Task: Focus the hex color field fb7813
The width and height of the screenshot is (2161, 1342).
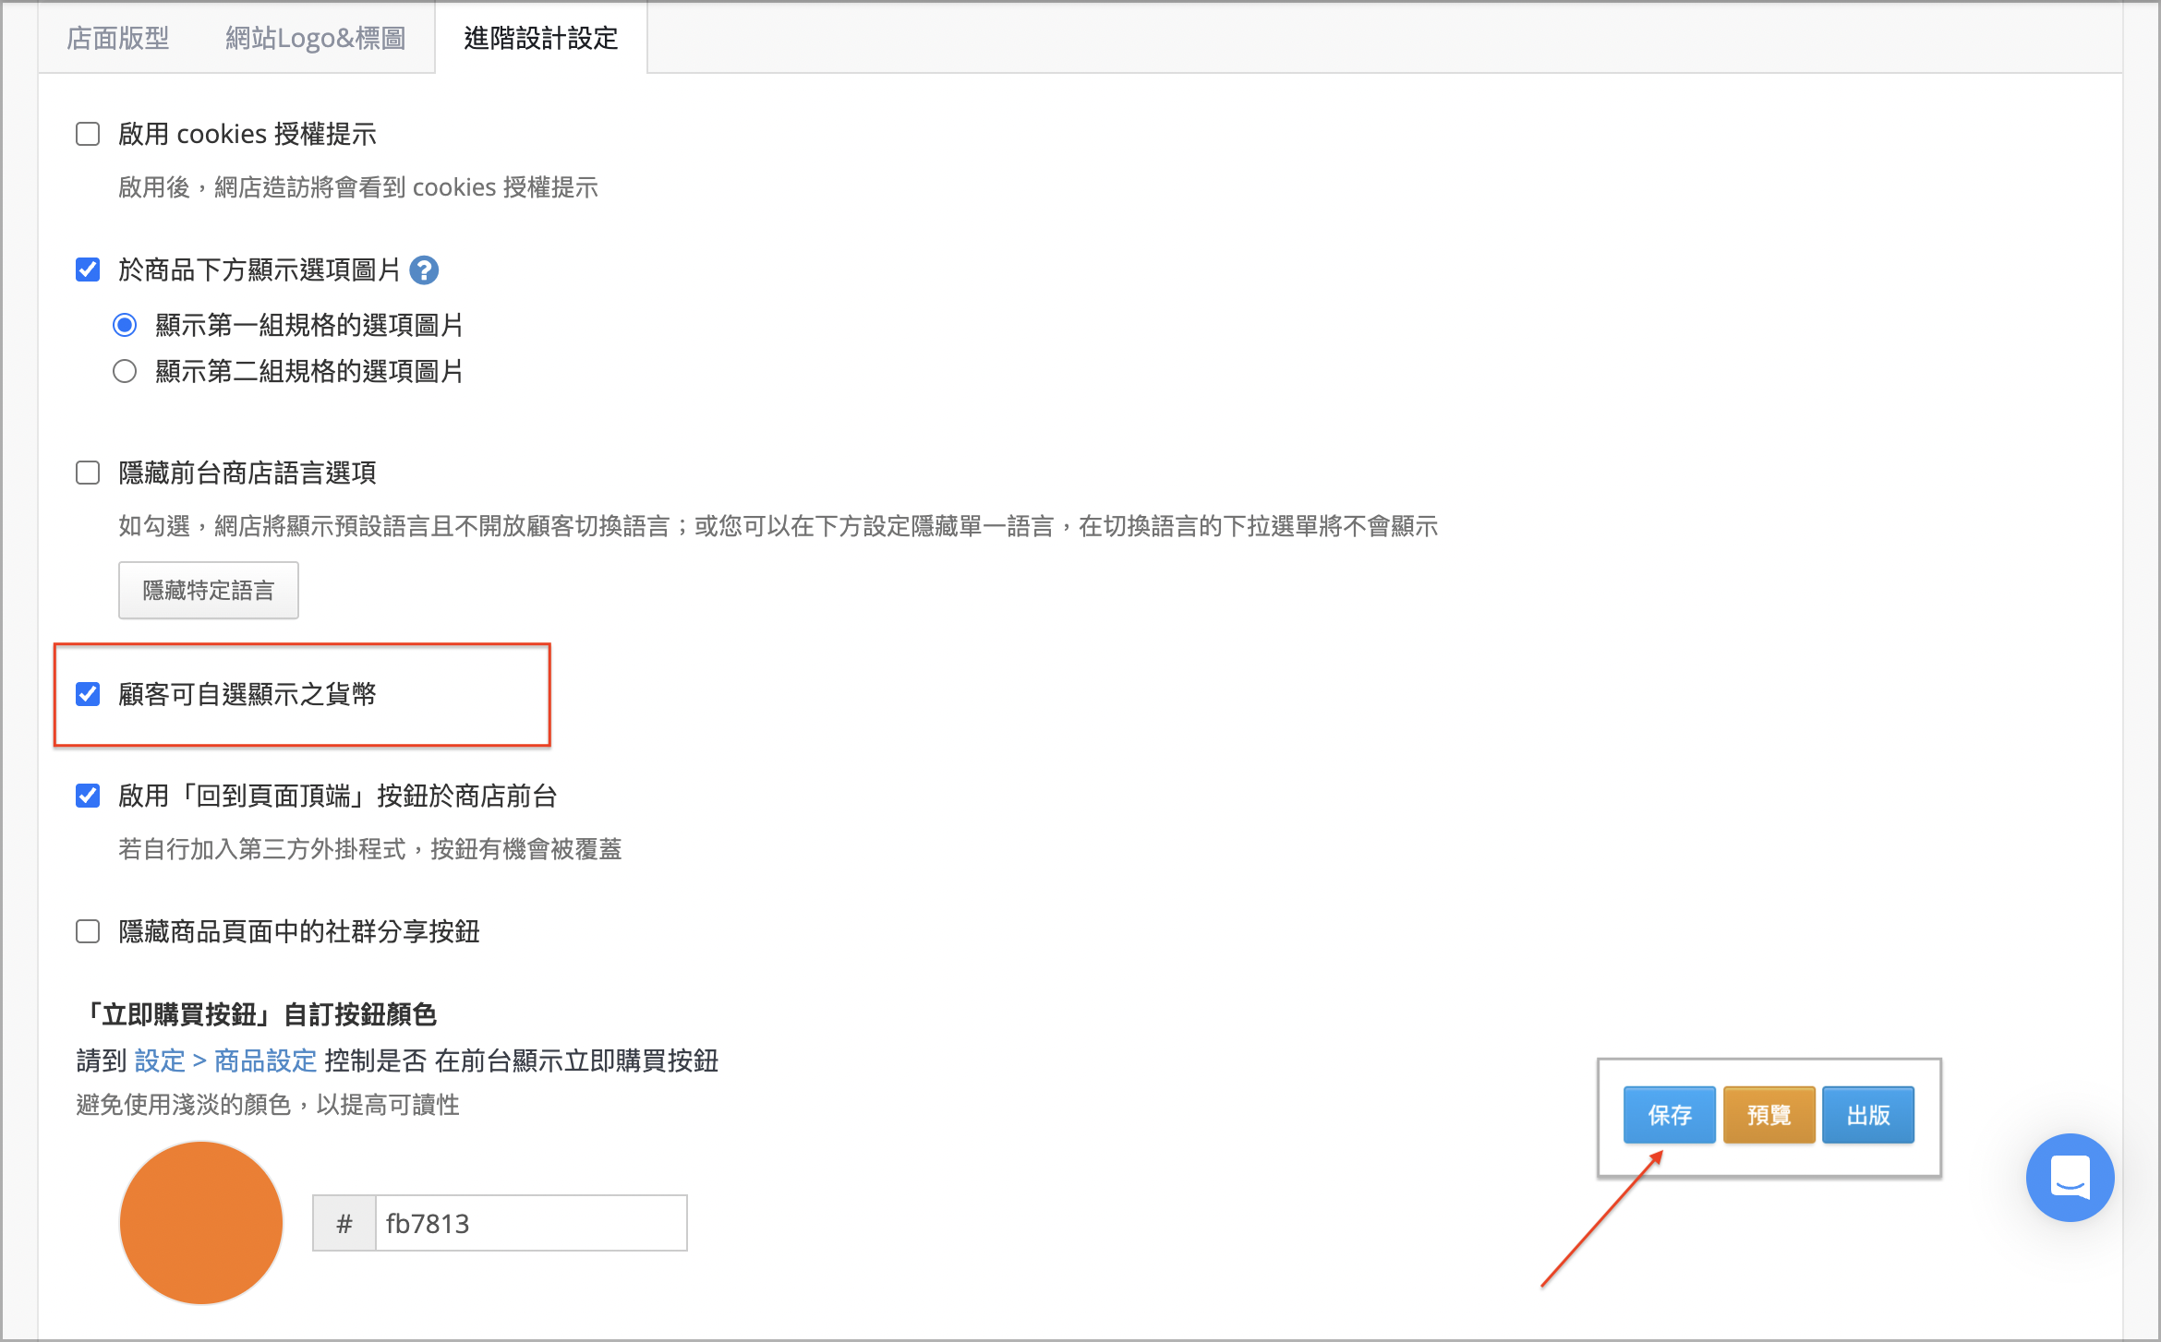Action: point(531,1223)
